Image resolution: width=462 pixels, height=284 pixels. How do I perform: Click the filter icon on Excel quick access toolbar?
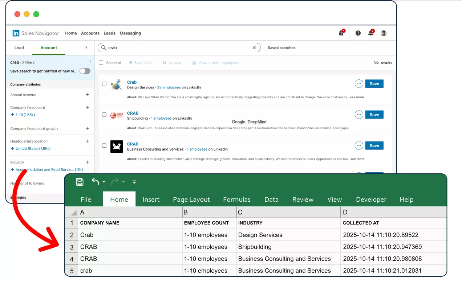pos(134,182)
